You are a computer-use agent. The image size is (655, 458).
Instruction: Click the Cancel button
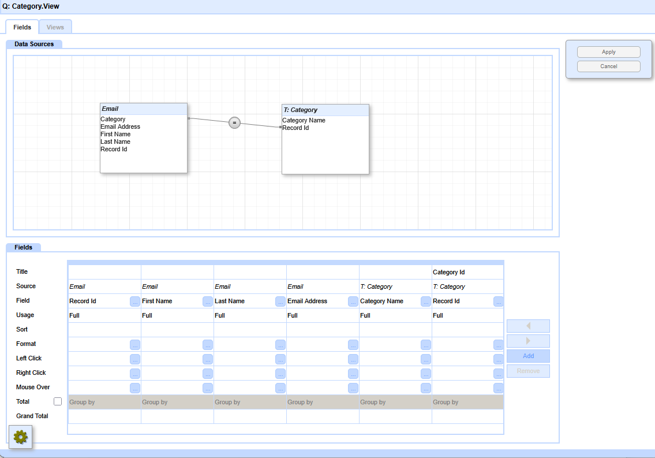[x=608, y=66]
